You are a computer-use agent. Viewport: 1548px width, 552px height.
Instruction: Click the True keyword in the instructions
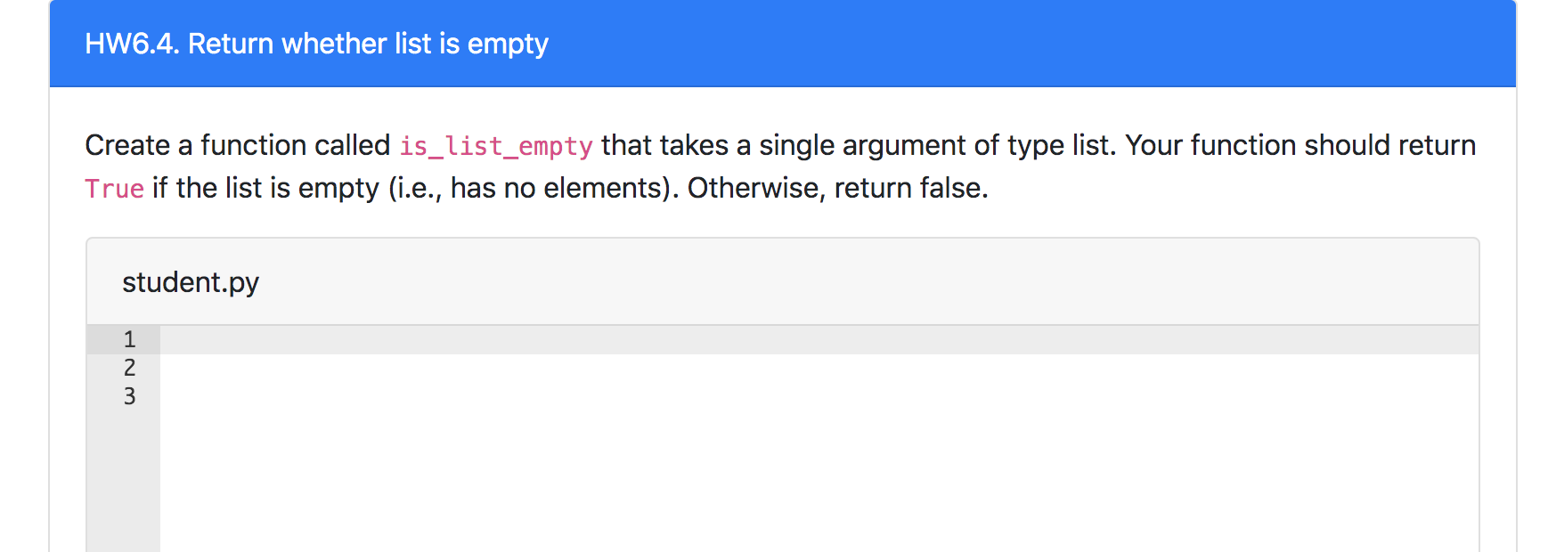click(114, 188)
